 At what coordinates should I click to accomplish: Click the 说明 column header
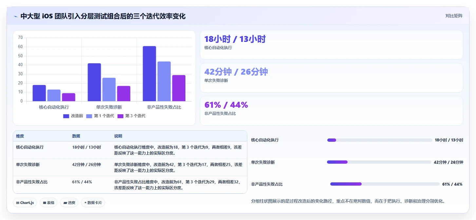click(x=118, y=136)
